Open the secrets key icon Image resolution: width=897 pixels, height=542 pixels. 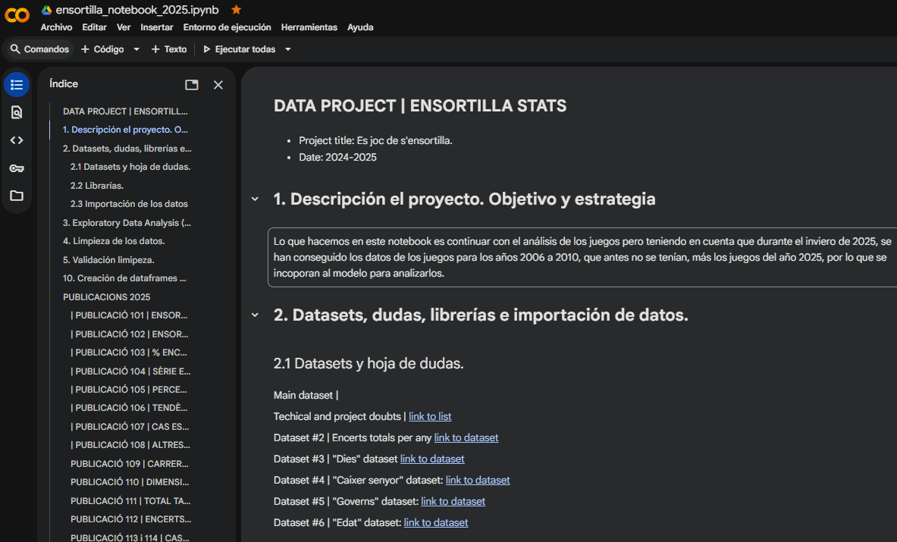(x=17, y=168)
